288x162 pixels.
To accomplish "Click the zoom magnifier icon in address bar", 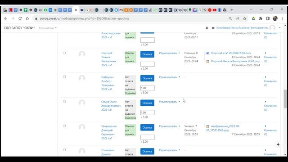I will tap(230, 18).
